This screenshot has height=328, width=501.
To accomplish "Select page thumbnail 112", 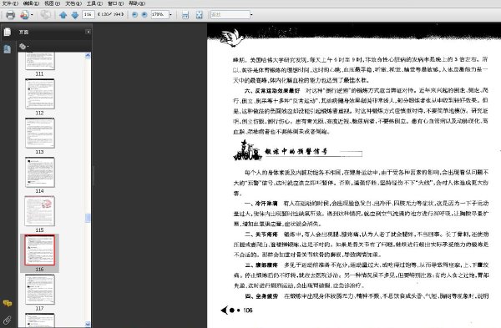I will click(39, 94).
